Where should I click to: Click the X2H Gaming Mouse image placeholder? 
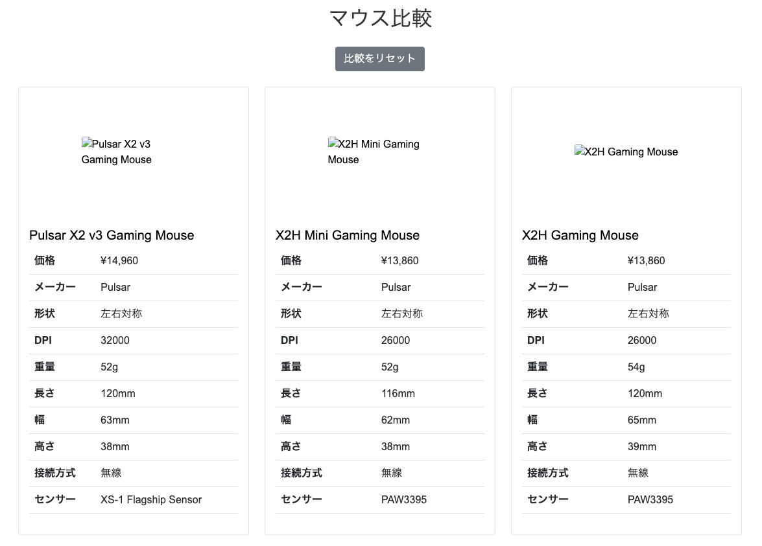[x=626, y=152]
